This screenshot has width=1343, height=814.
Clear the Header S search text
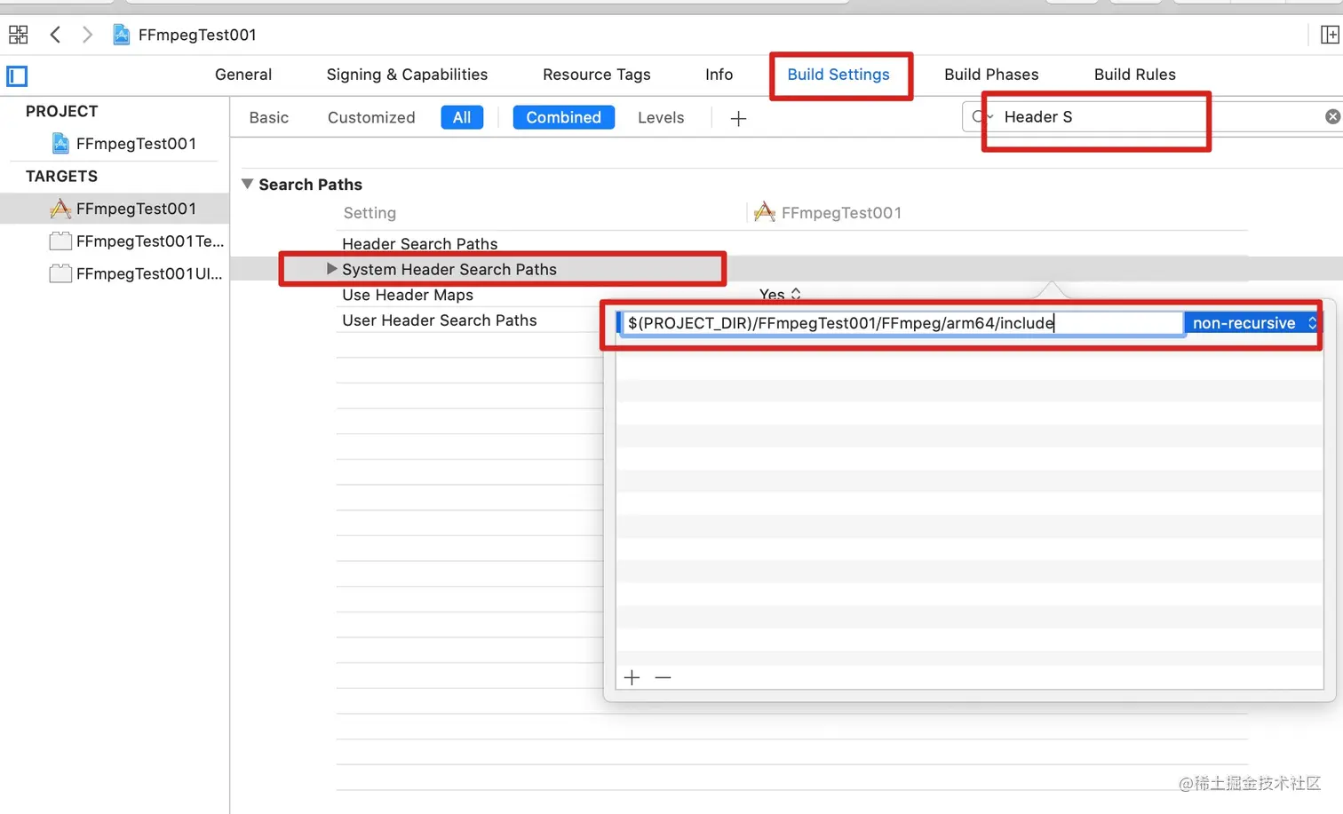click(x=1332, y=116)
